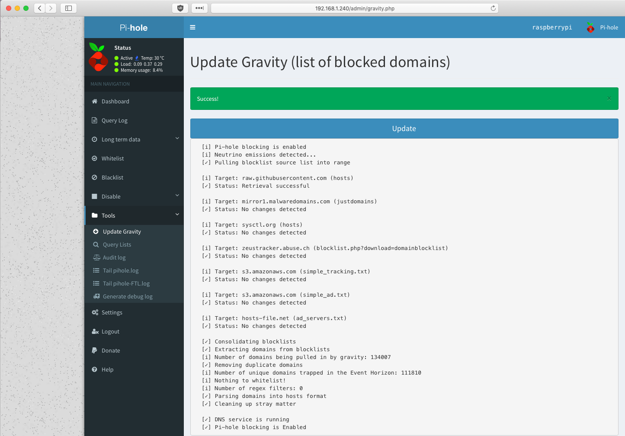The height and width of the screenshot is (436, 625).
Task: Click the Memory usage: 8.4% line
Action: click(x=138, y=70)
